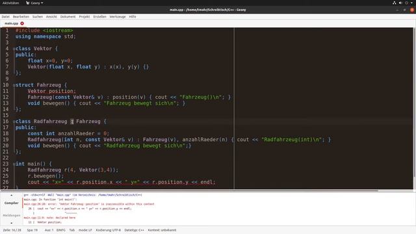Open the Bearbeiten menu
The height and width of the screenshot is (234, 416).
click(21, 16)
